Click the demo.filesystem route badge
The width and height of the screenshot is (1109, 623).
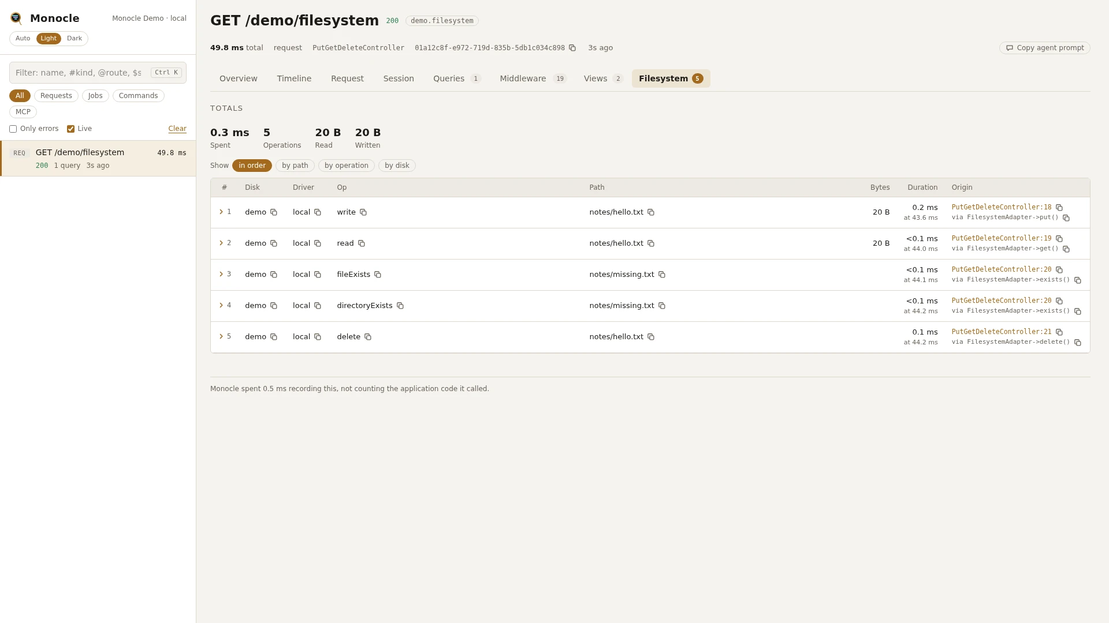click(442, 21)
